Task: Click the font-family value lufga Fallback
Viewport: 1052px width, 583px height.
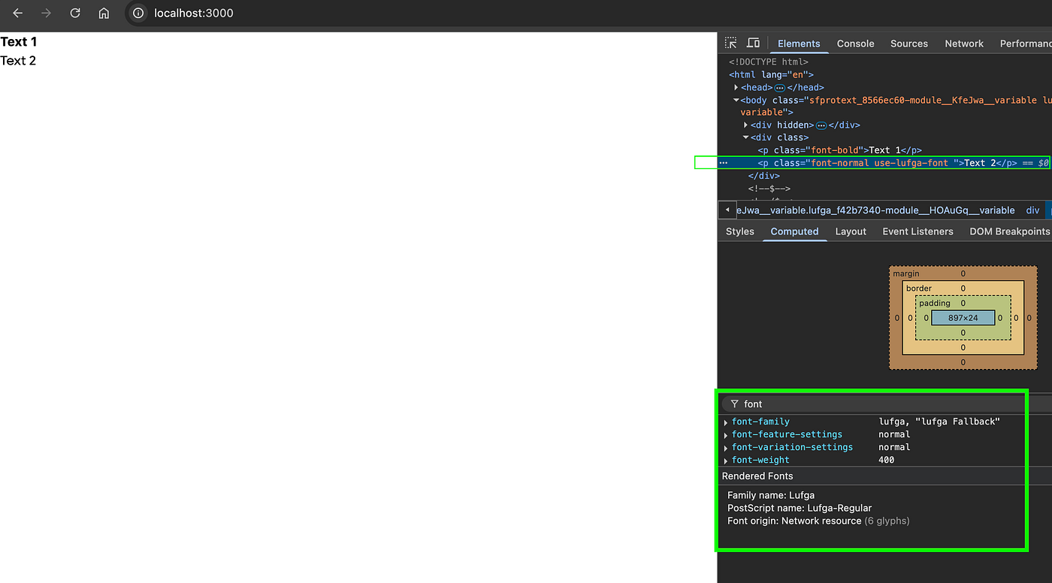Action: 939,422
